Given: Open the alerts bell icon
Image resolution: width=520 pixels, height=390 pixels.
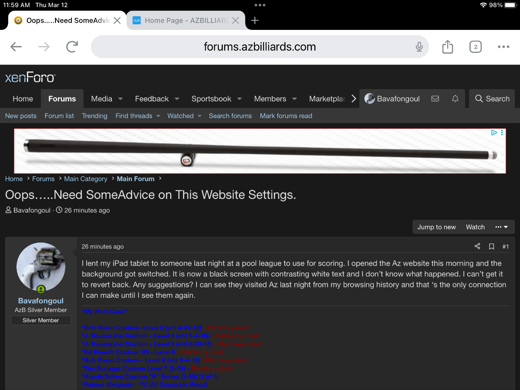Looking at the screenshot, I should [x=455, y=99].
